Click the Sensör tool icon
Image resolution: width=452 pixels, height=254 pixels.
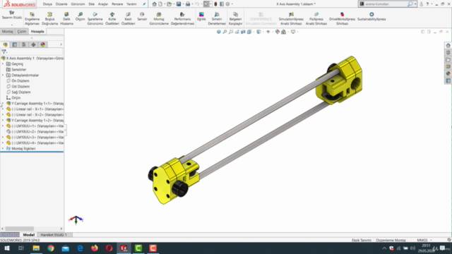(142, 17)
